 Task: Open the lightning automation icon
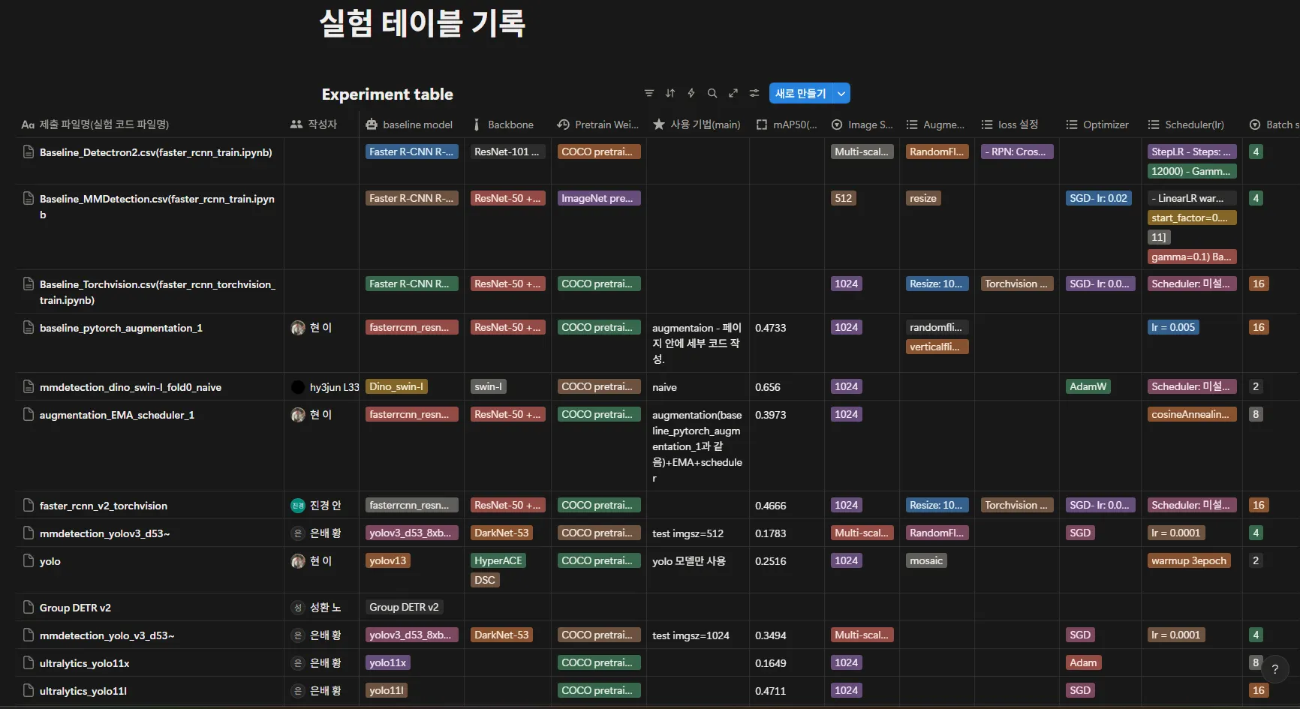tap(691, 93)
